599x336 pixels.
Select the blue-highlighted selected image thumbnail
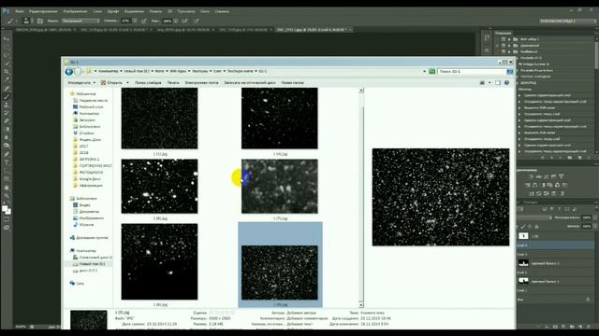coord(280,273)
